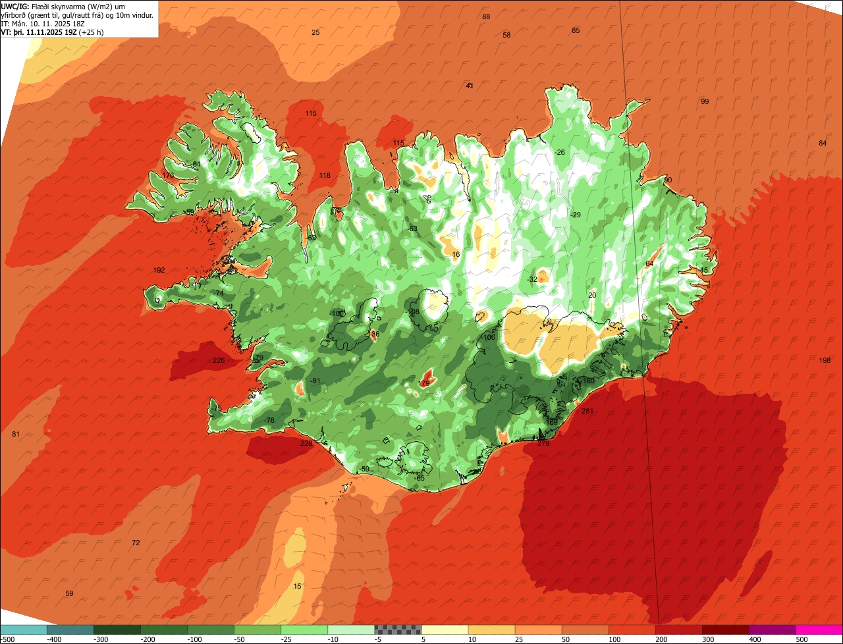Screen dimensions: 843x644
Task: Pick the -50 to -25 legend swatch
Action: (257, 630)
